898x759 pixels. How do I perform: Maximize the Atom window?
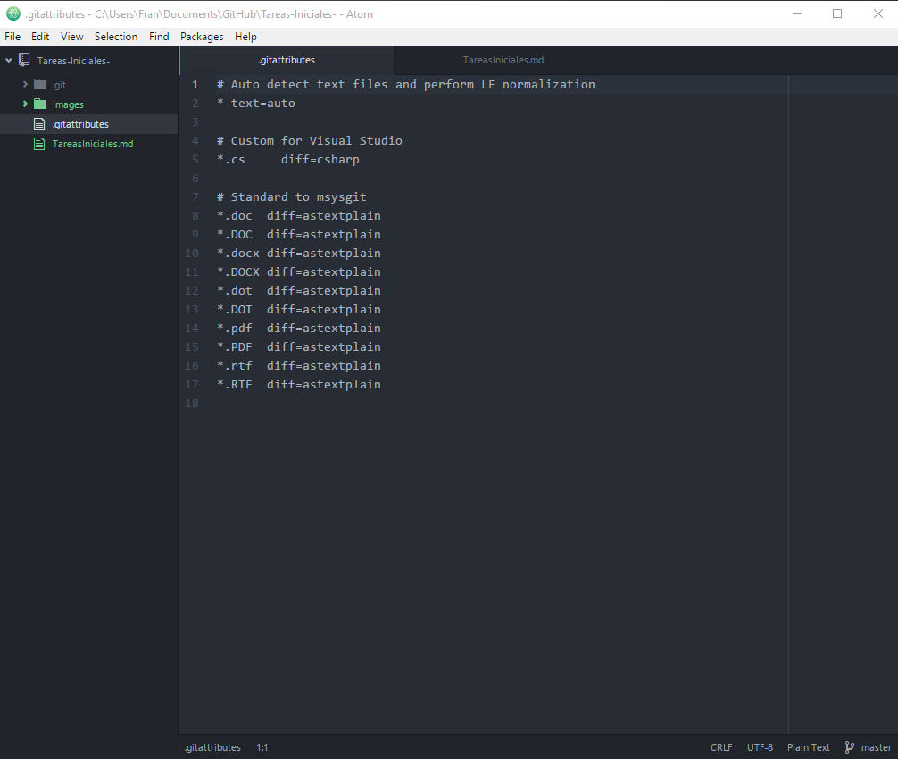tap(837, 13)
